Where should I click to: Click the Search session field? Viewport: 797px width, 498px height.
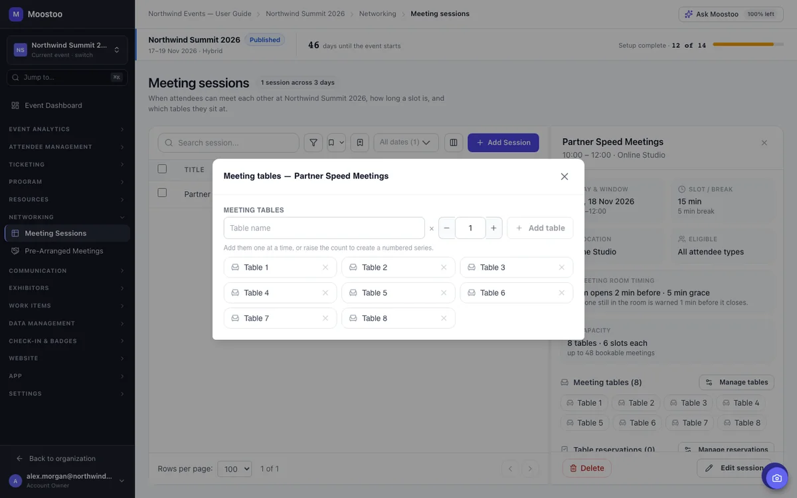point(228,143)
